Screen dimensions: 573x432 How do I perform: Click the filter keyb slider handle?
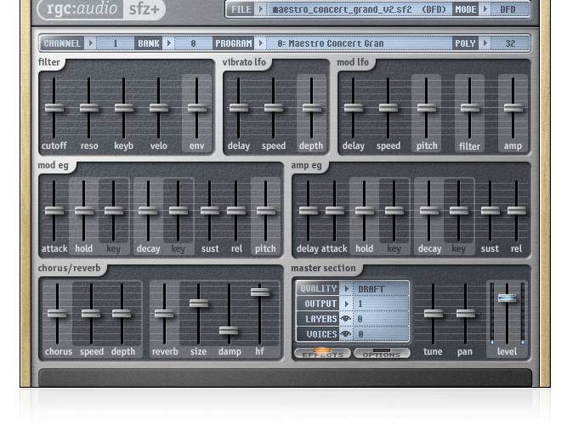click(x=124, y=108)
